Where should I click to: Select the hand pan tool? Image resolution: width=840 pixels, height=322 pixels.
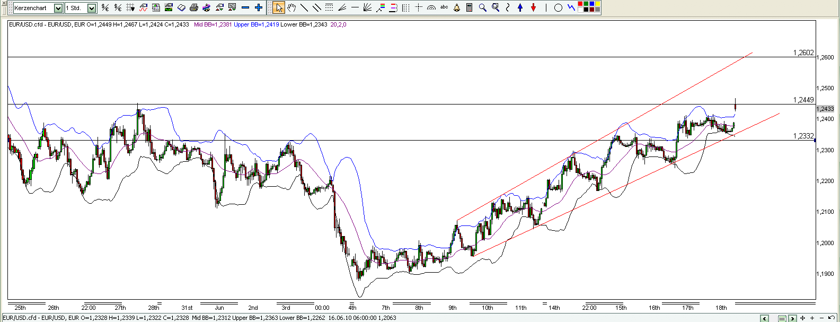tap(291, 7)
